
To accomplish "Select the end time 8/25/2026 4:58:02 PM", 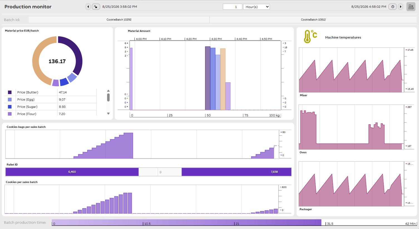I will (x=369, y=7).
